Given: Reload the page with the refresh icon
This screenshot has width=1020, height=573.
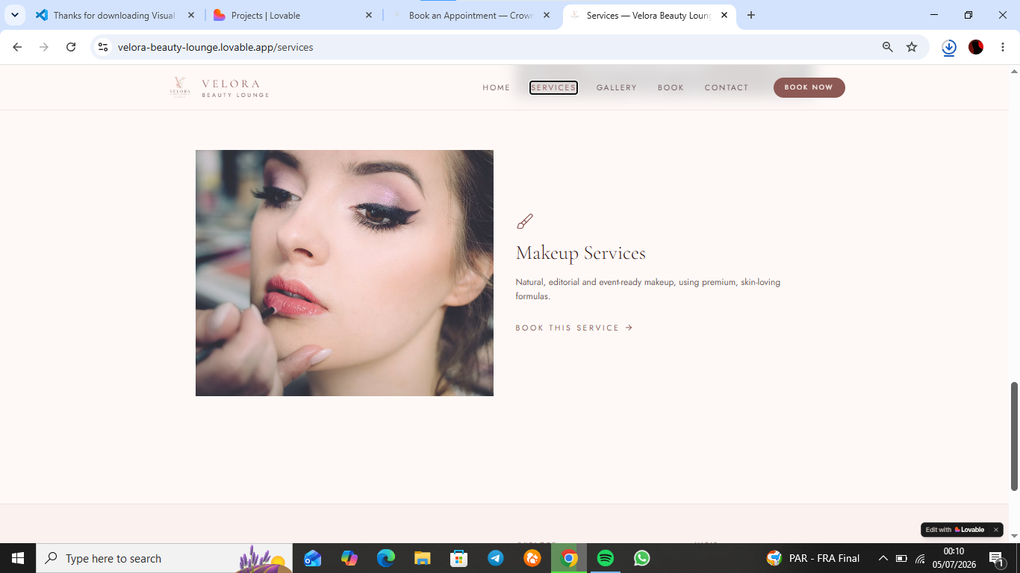Looking at the screenshot, I should [71, 47].
